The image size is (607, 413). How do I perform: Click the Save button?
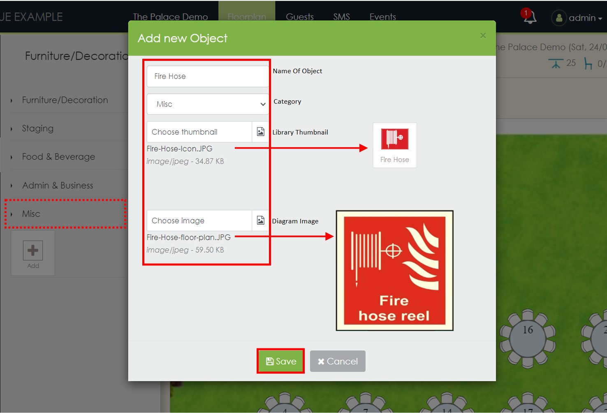(x=281, y=361)
